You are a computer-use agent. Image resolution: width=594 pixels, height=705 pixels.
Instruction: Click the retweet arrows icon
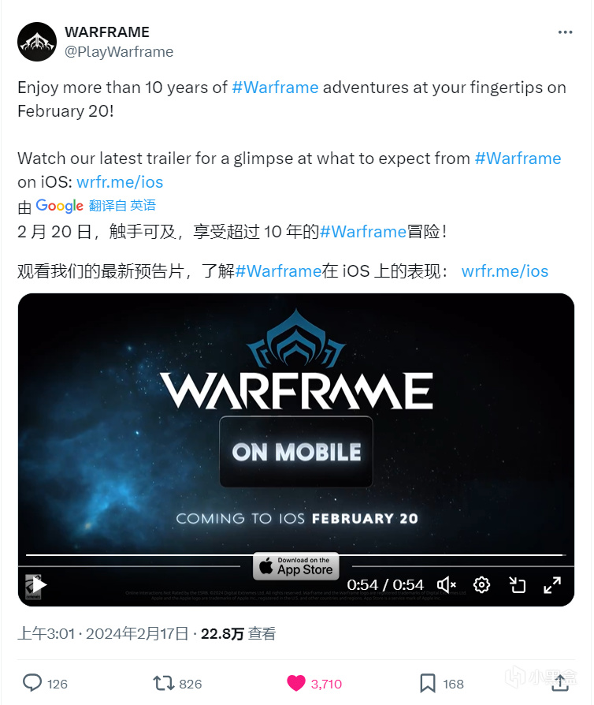[164, 684]
